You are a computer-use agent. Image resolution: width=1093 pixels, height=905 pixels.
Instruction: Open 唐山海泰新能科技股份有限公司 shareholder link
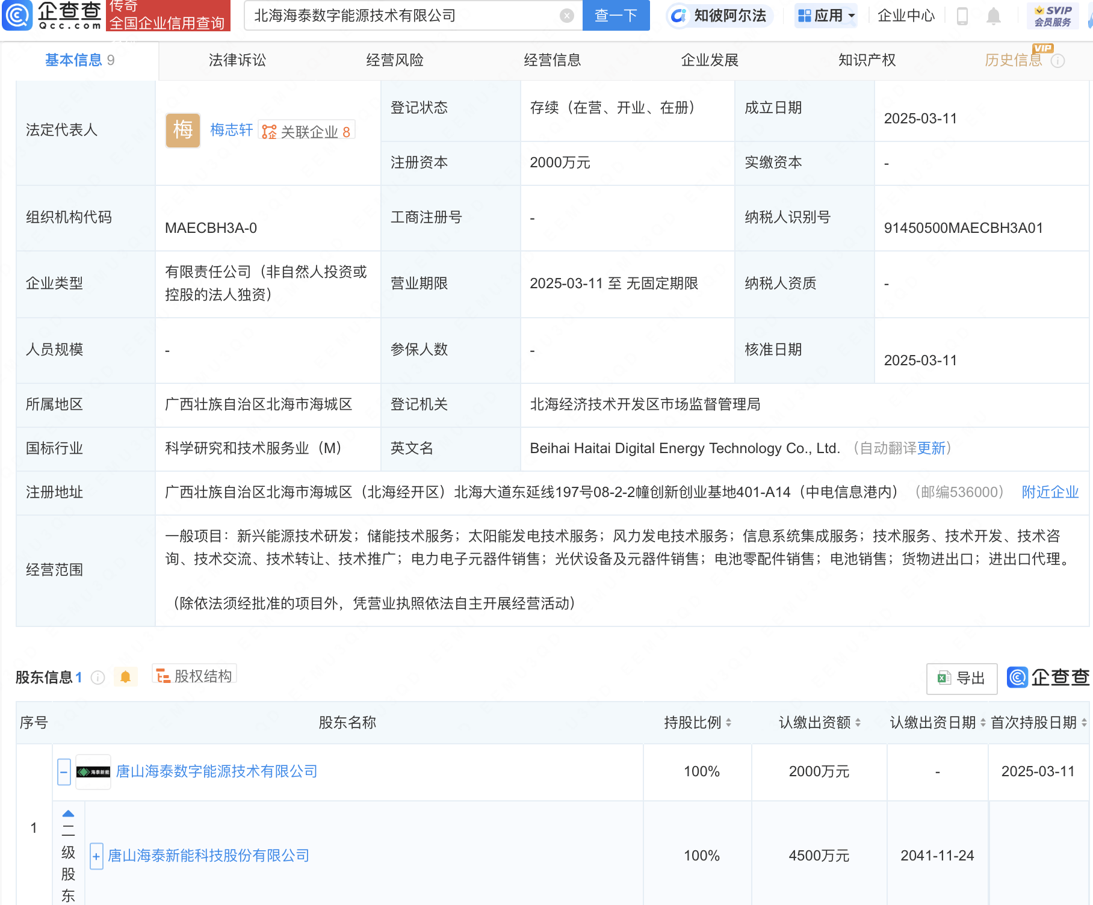[x=208, y=856]
